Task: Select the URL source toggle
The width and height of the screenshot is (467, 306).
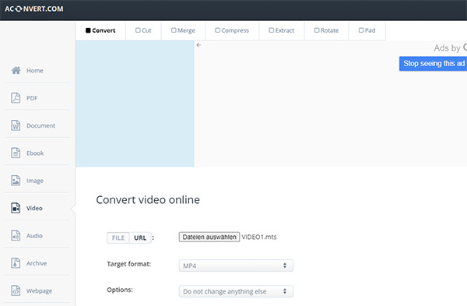Action: [x=140, y=237]
